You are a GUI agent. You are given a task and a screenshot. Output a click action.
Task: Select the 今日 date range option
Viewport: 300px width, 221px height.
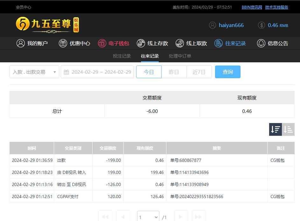click(149, 72)
